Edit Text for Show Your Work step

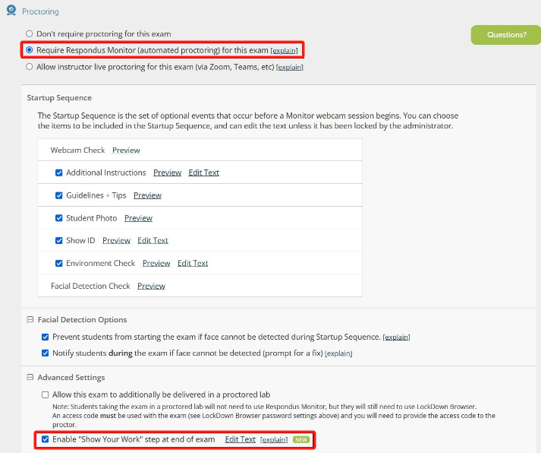click(x=240, y=439)
